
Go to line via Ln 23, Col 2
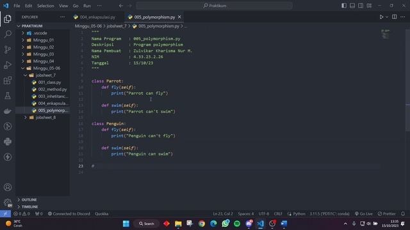pyautogui.click(x=223, y=214)
